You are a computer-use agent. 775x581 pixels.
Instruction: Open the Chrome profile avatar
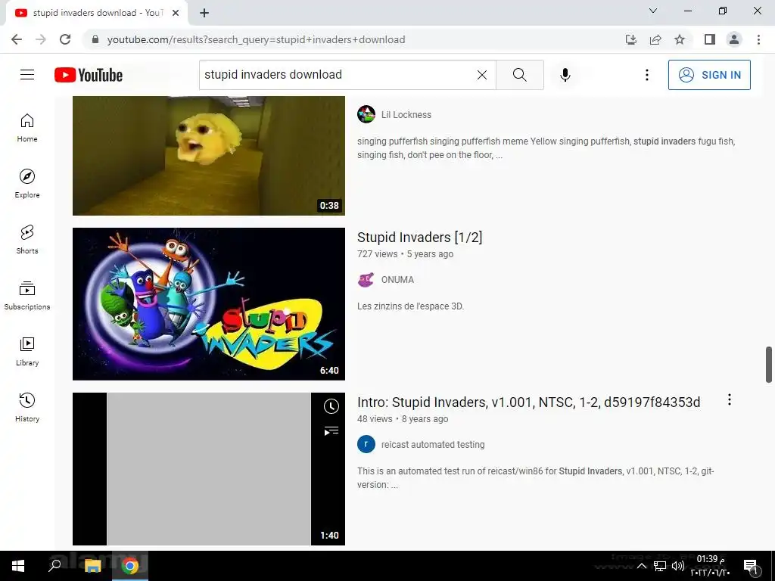pos(734,39)
